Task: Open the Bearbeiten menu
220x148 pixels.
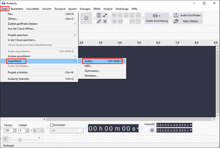Action: (17, 9)
